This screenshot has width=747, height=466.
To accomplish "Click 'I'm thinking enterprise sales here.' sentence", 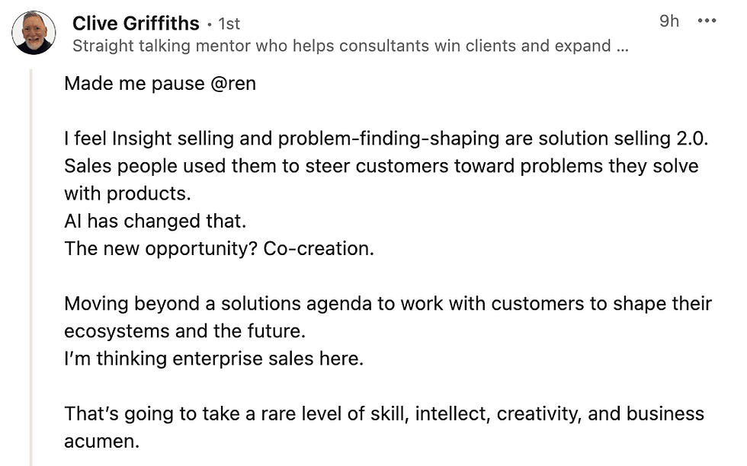I will click(214, 359).
